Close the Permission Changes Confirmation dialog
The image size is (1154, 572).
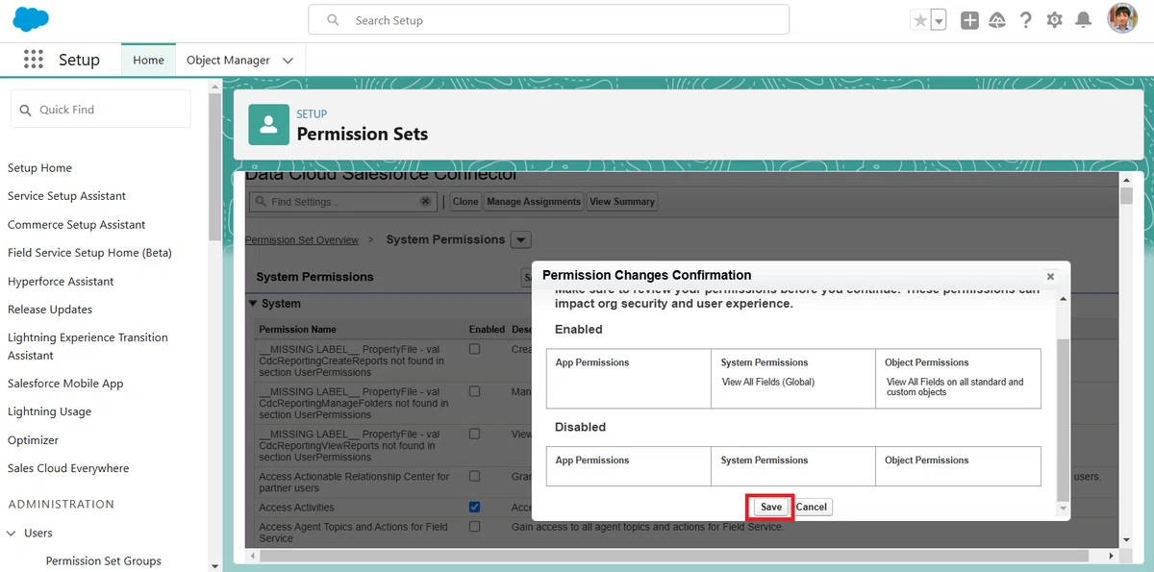pyautogui.click(x=1050, y=277)
